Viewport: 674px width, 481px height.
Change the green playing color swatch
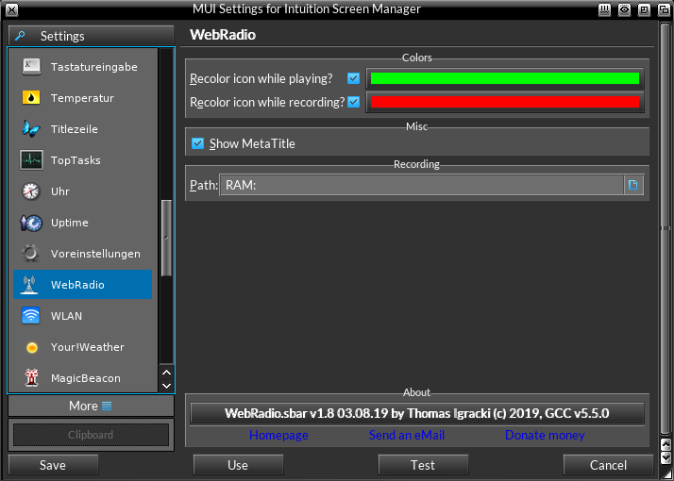point(504,78)
